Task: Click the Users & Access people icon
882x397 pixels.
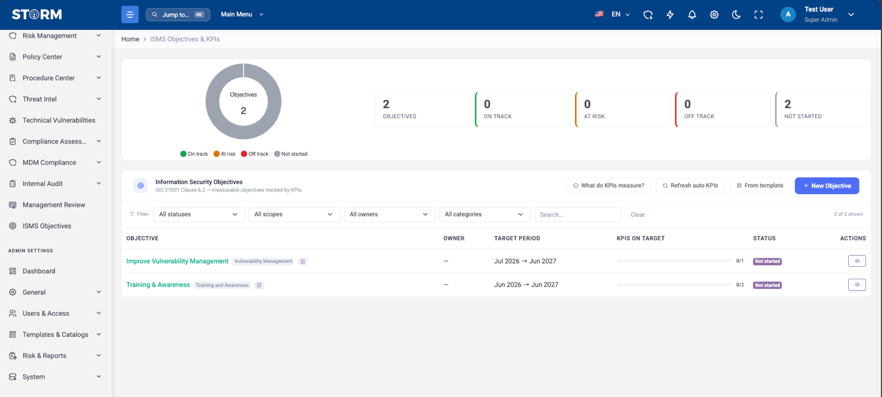Action: [13, 313]
